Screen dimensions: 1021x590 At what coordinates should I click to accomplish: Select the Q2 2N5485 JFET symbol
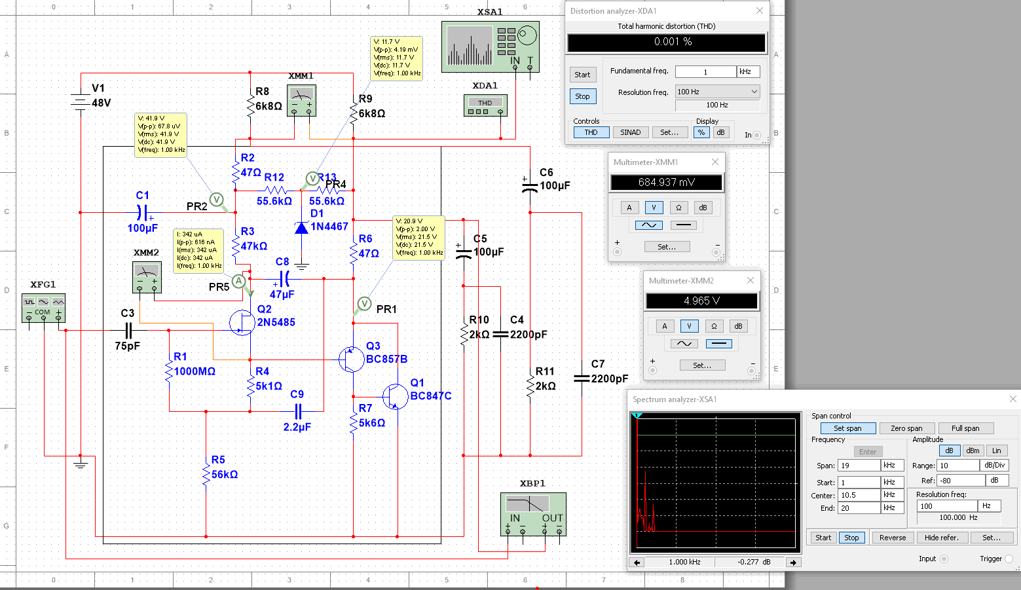pos(242,322)
